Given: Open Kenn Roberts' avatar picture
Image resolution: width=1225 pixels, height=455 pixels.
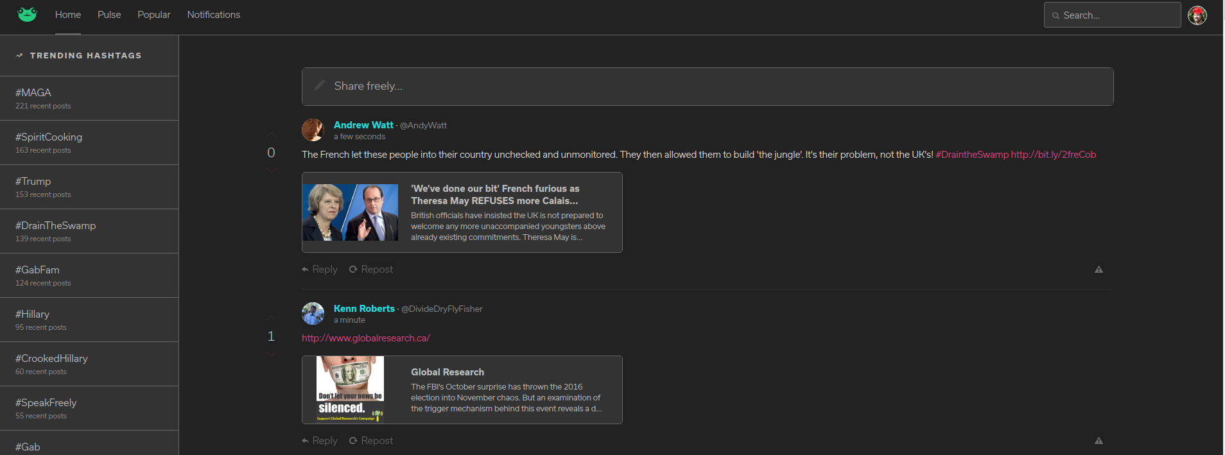Looking at the screenshot, I should click(x=313, y=313).
